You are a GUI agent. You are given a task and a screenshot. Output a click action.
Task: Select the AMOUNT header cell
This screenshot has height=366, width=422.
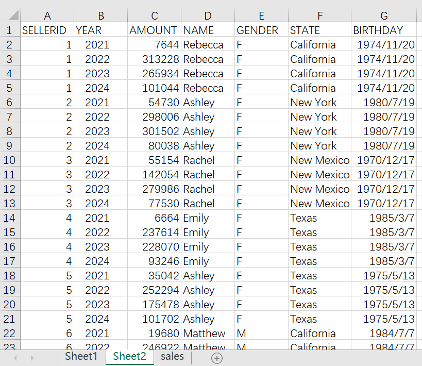pyautogui.click(x=154, y=30)
